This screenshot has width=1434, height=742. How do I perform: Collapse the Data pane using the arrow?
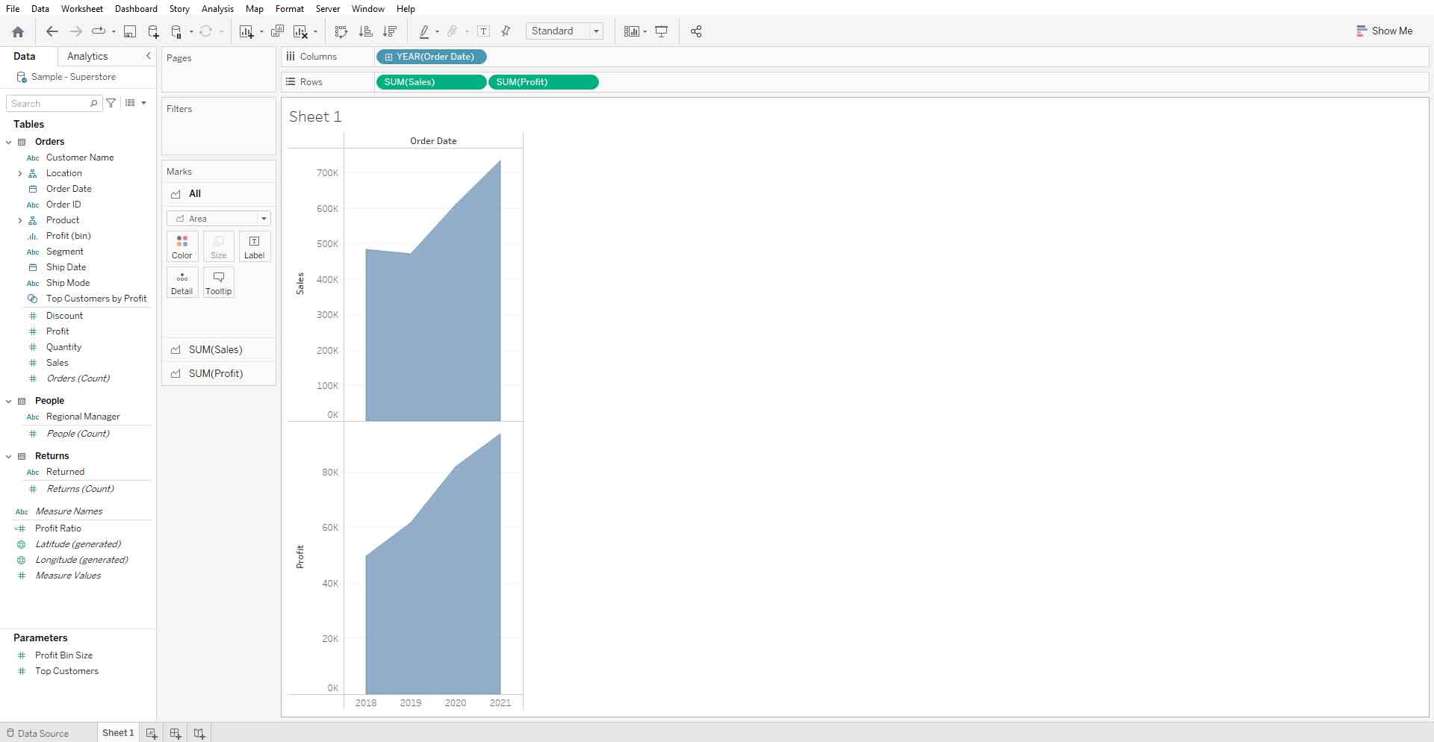(147, 55)
